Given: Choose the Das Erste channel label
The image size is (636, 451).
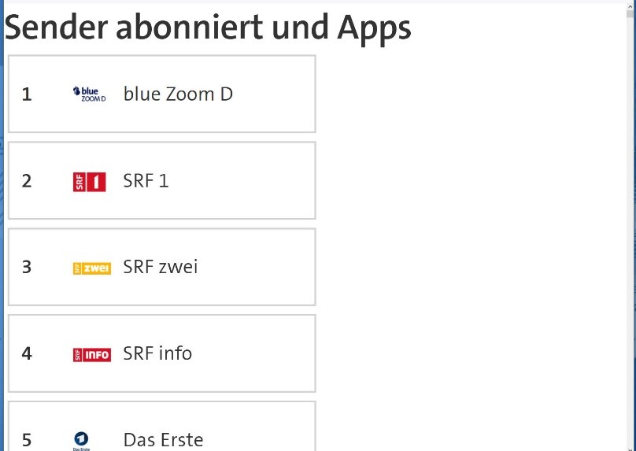Looking at the screenshot, I should coord(163,439).
